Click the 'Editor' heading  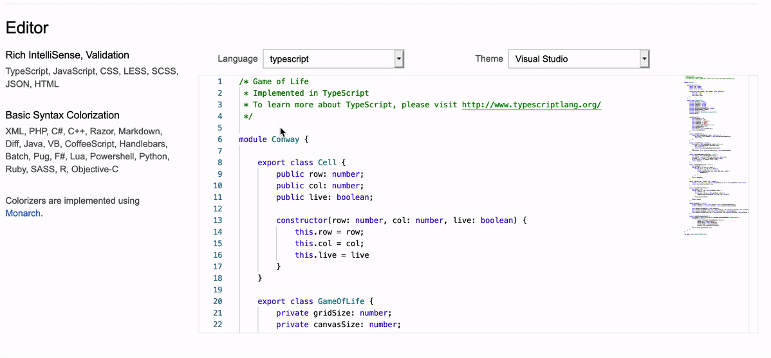27,28
